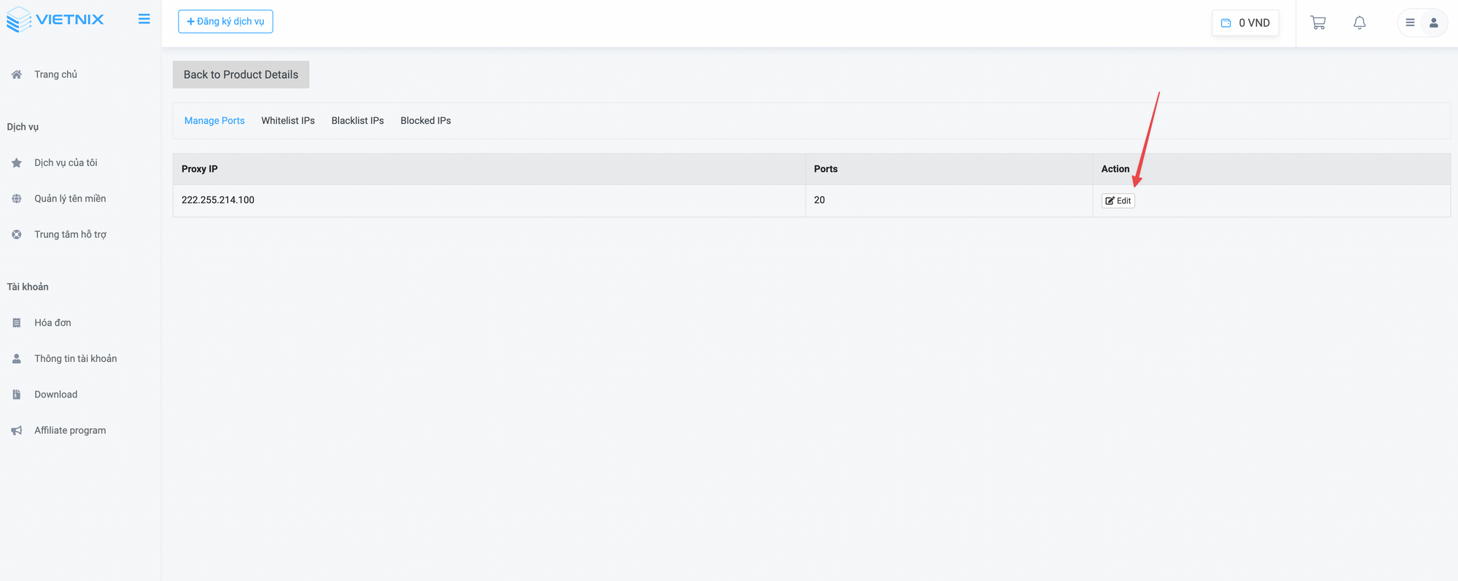Click the Vietnix logo
The width and height of the screenshot is (1458, 581).
click(x=55, y=20)
